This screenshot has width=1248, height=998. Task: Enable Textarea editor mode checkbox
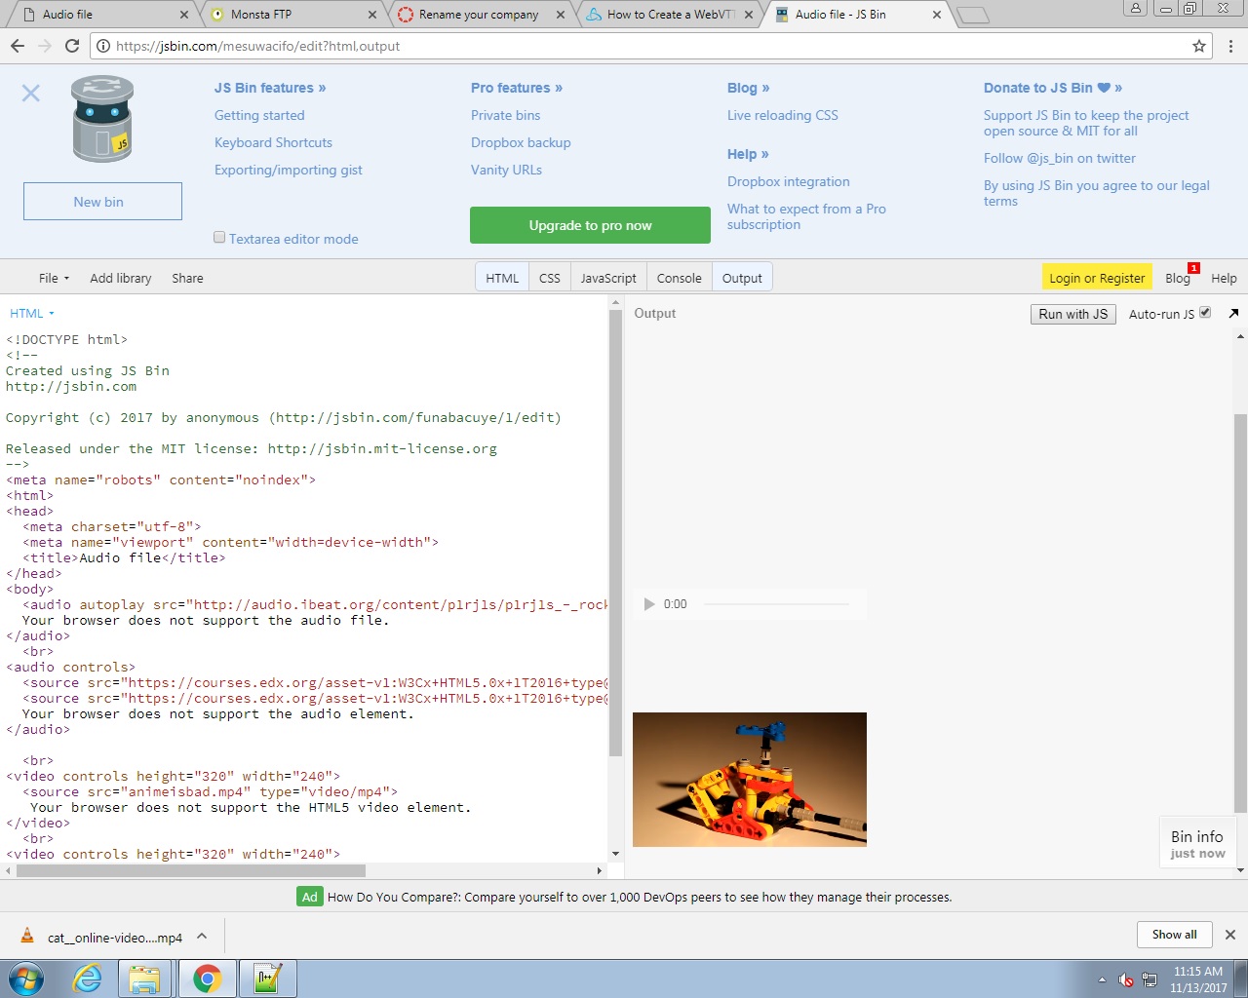pos(219,238)
